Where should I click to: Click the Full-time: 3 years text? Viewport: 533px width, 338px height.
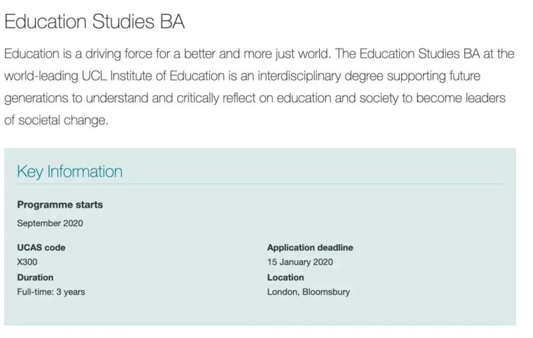pos(51,292)
